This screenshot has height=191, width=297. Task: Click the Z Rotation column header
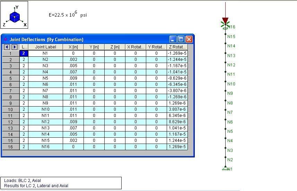[x=177, y=47]
